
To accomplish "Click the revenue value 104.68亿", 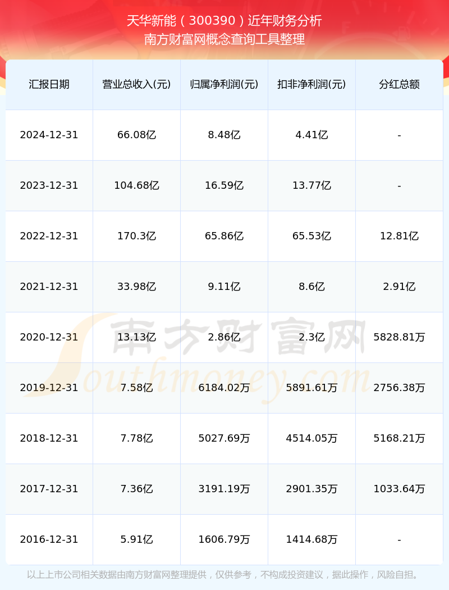I will coord(137,185).
